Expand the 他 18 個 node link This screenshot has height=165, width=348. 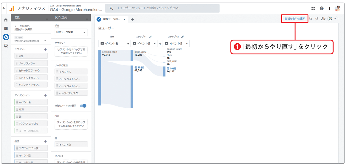pos(139,67)
